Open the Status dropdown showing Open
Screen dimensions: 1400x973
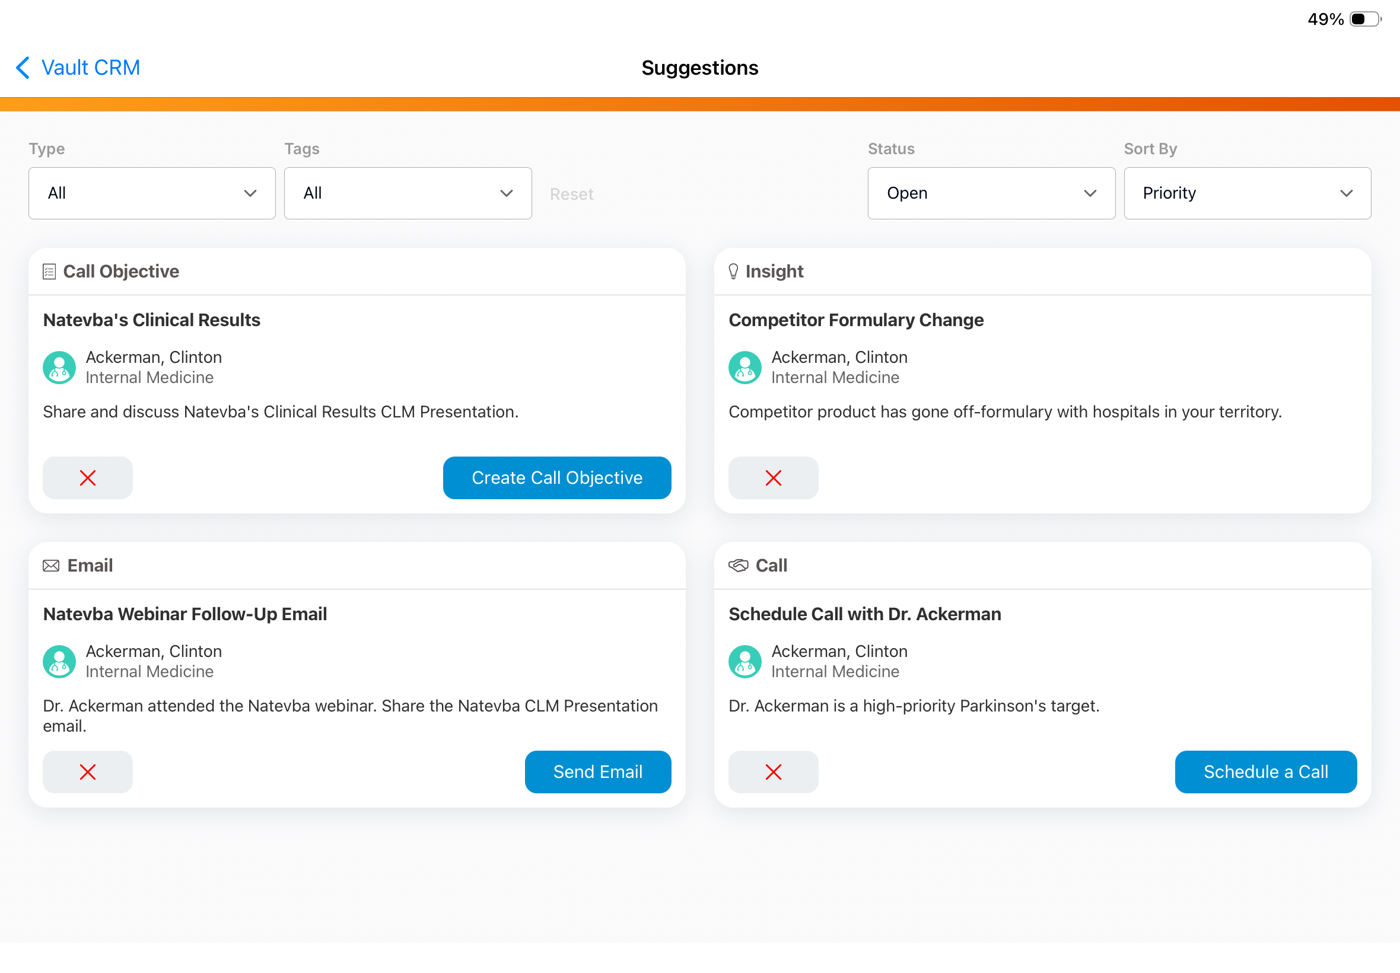point(991,193)
